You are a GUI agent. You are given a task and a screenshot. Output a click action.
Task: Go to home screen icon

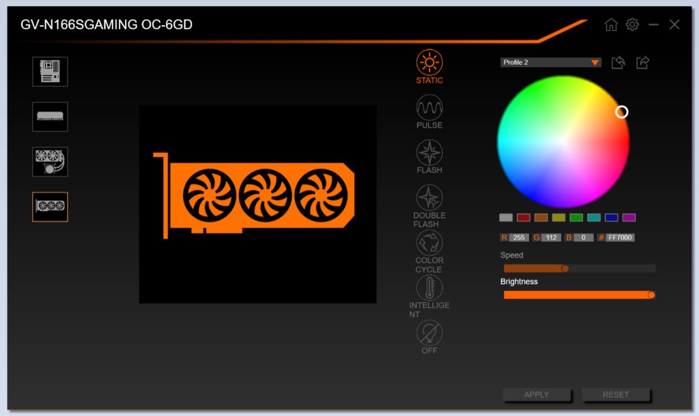pyautogui.click(x=611, y=25)
